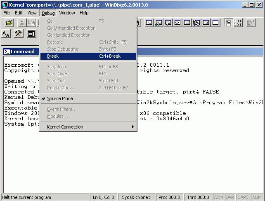Viewport: 265px width, 201px height.
Task: Click the Event Filters... menu entry
Action: tap(88, 109)
